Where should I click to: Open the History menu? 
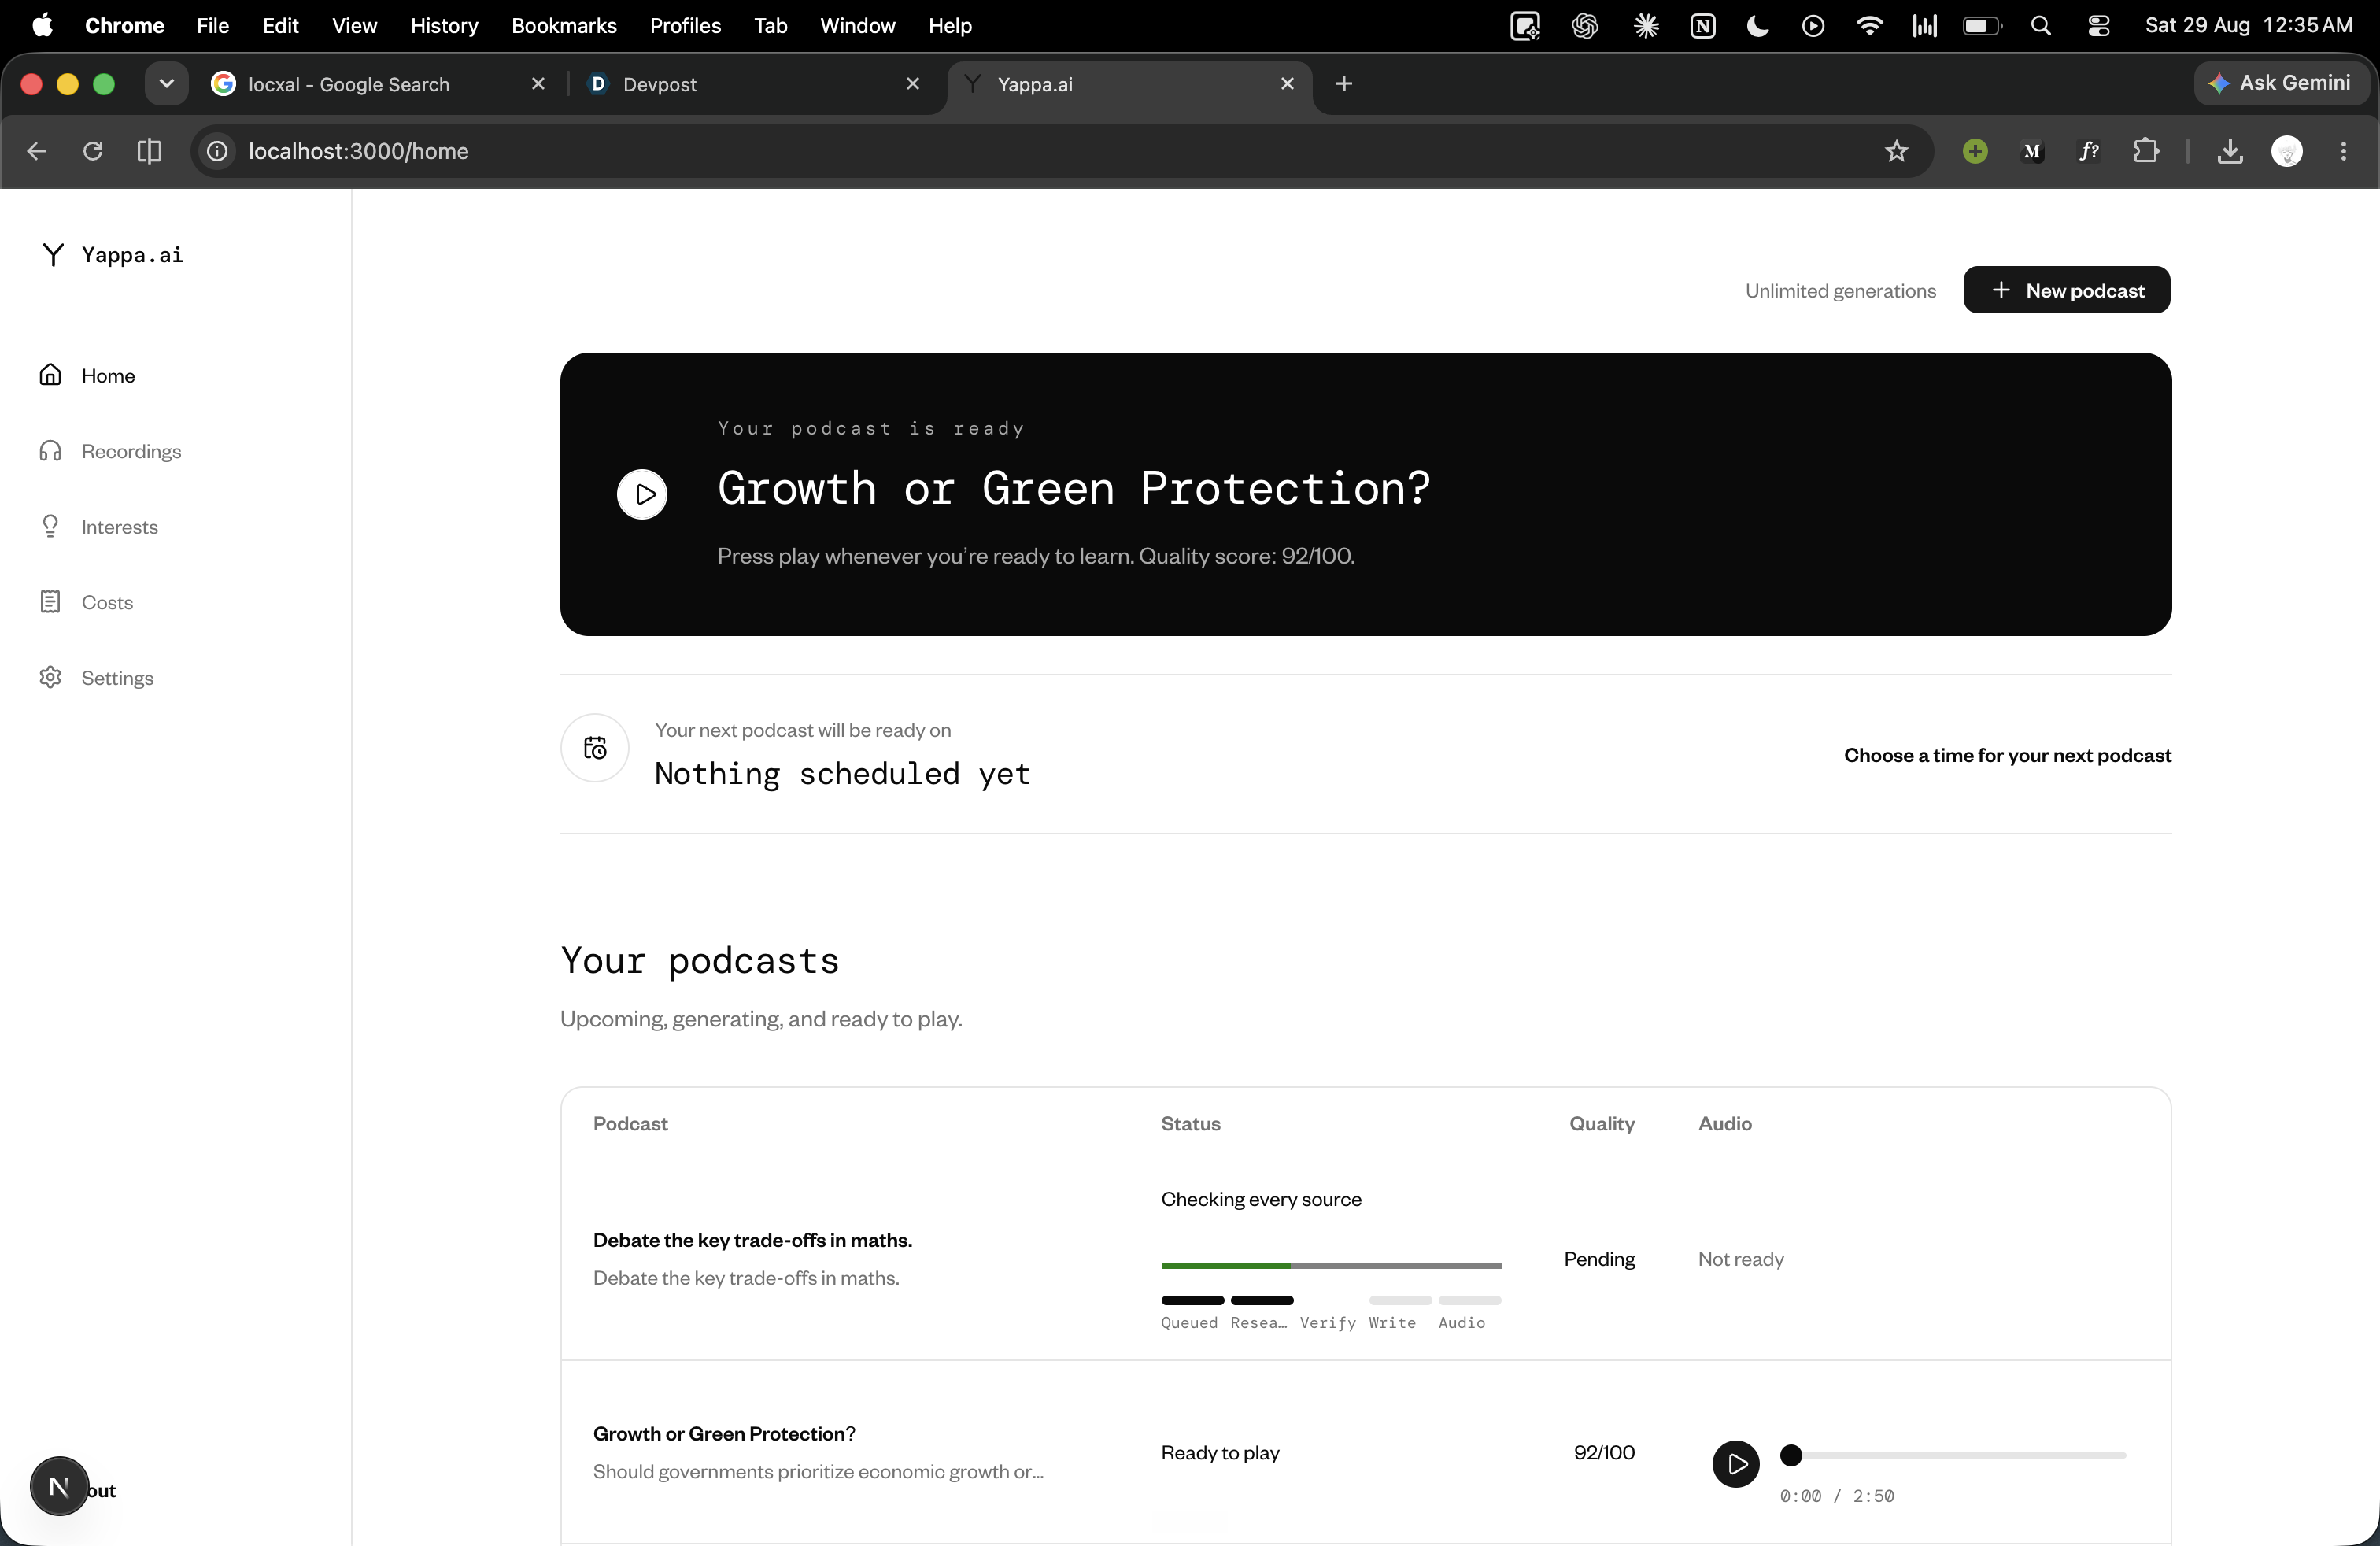coord(444,26)
